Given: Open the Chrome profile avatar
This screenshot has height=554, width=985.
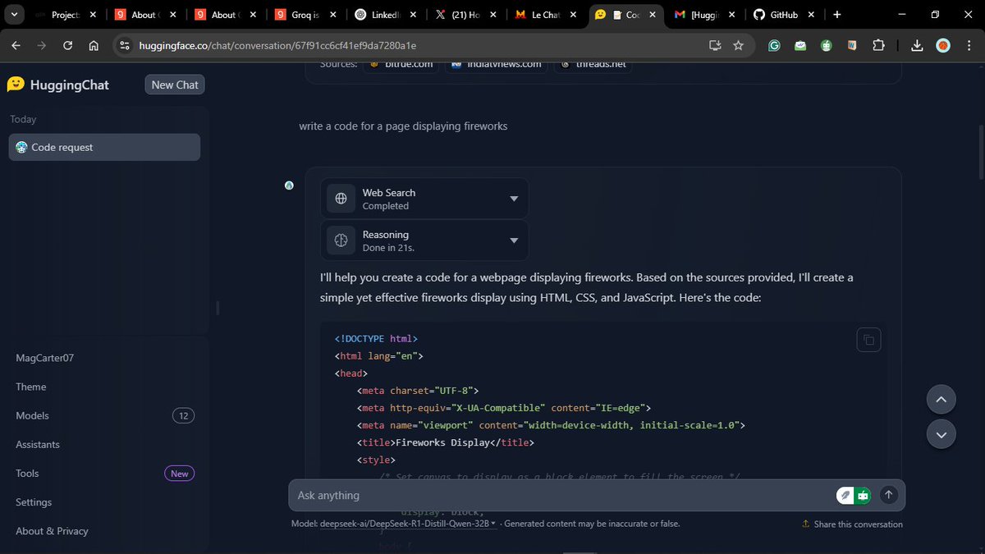Looking at the screenshot, I should coord(943,46).
